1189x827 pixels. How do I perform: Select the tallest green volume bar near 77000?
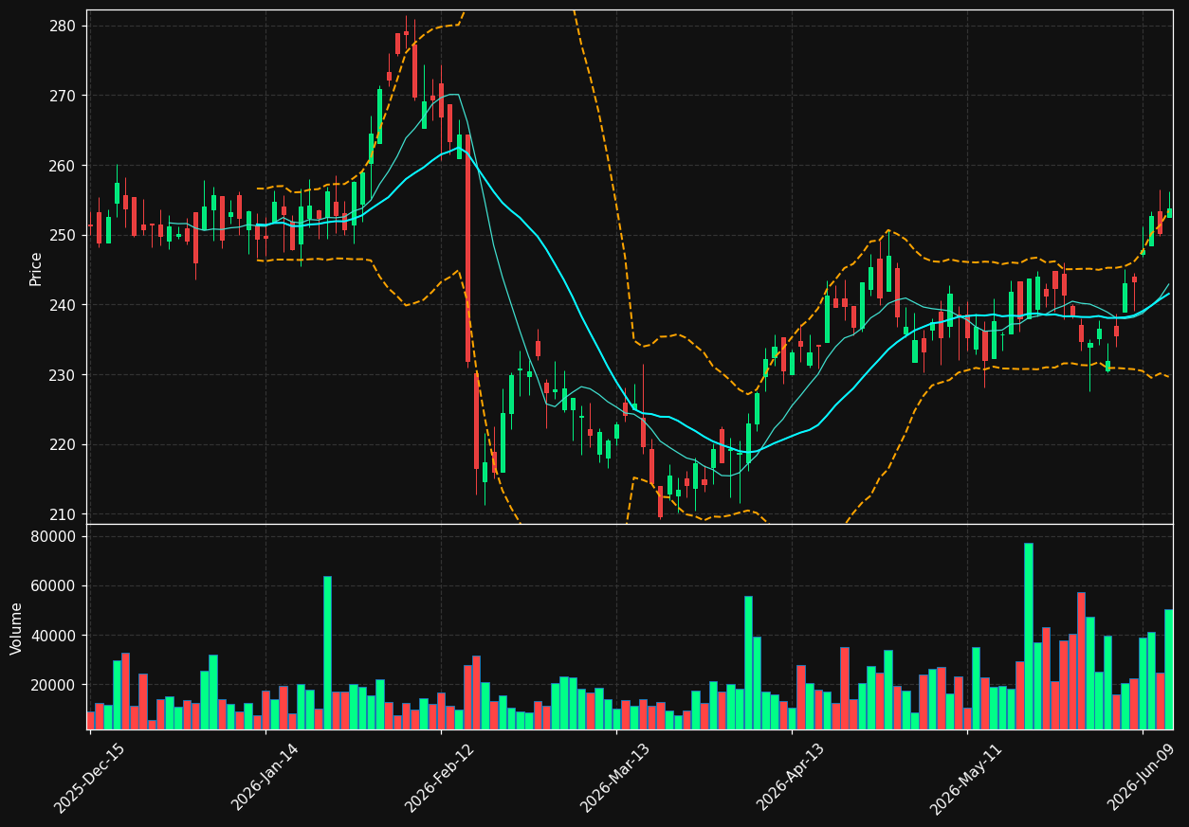coord(1028,636)
